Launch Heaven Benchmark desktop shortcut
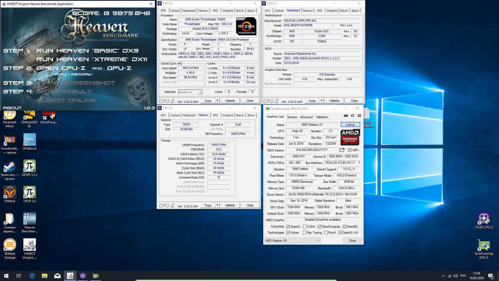The height and width of the screenshot is (281, 499). point(29,223)
